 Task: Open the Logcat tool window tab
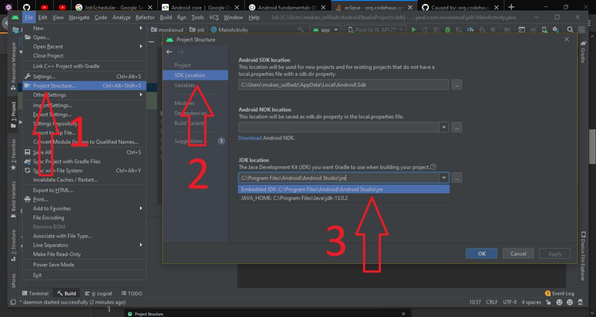pyautogui.click(x=98, y=293)
